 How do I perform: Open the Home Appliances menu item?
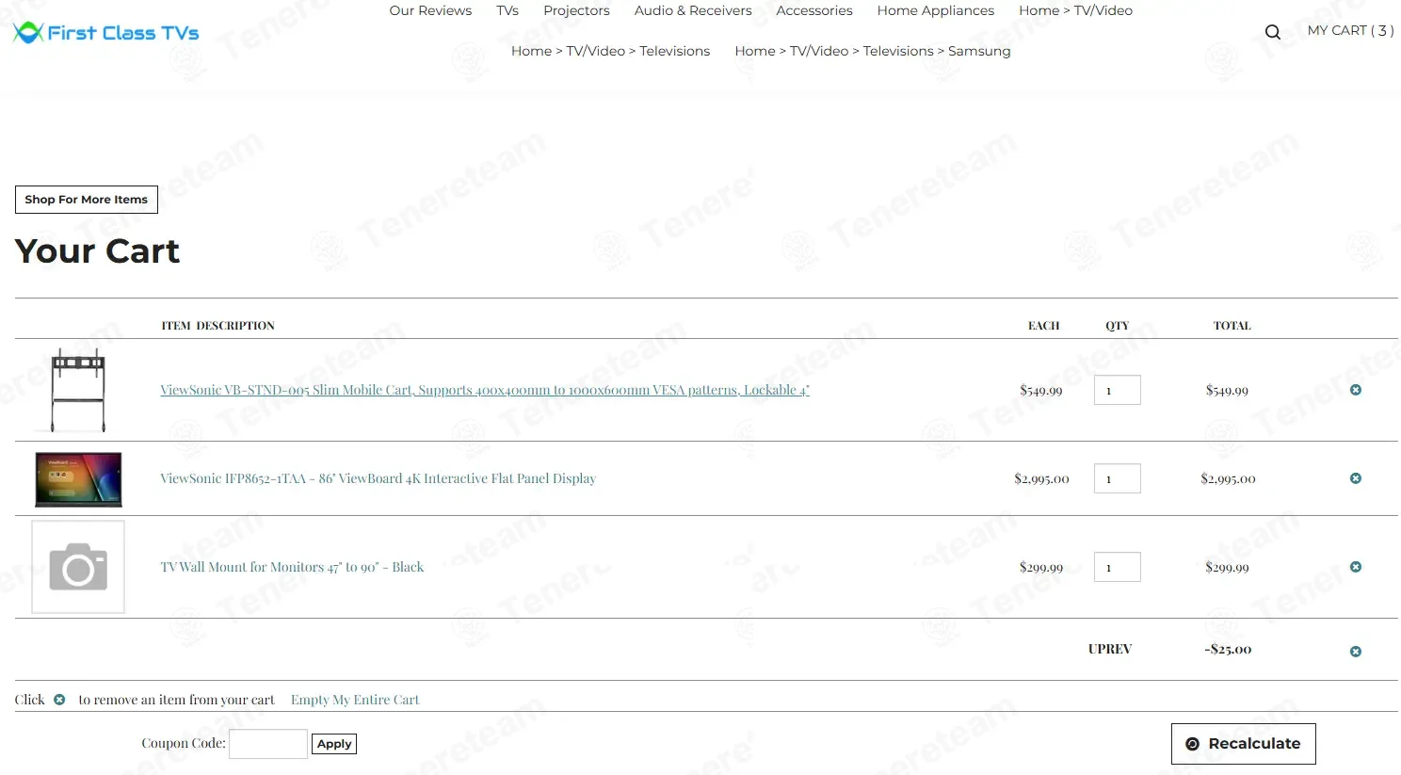[936, 10]
